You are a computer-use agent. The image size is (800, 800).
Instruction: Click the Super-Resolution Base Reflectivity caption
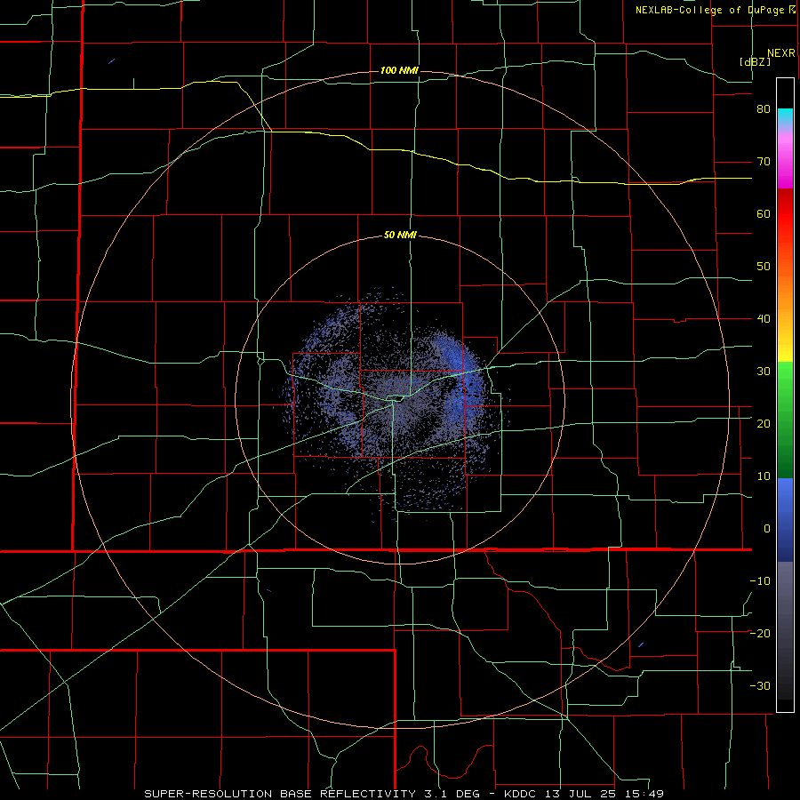(x=404, y=794)
